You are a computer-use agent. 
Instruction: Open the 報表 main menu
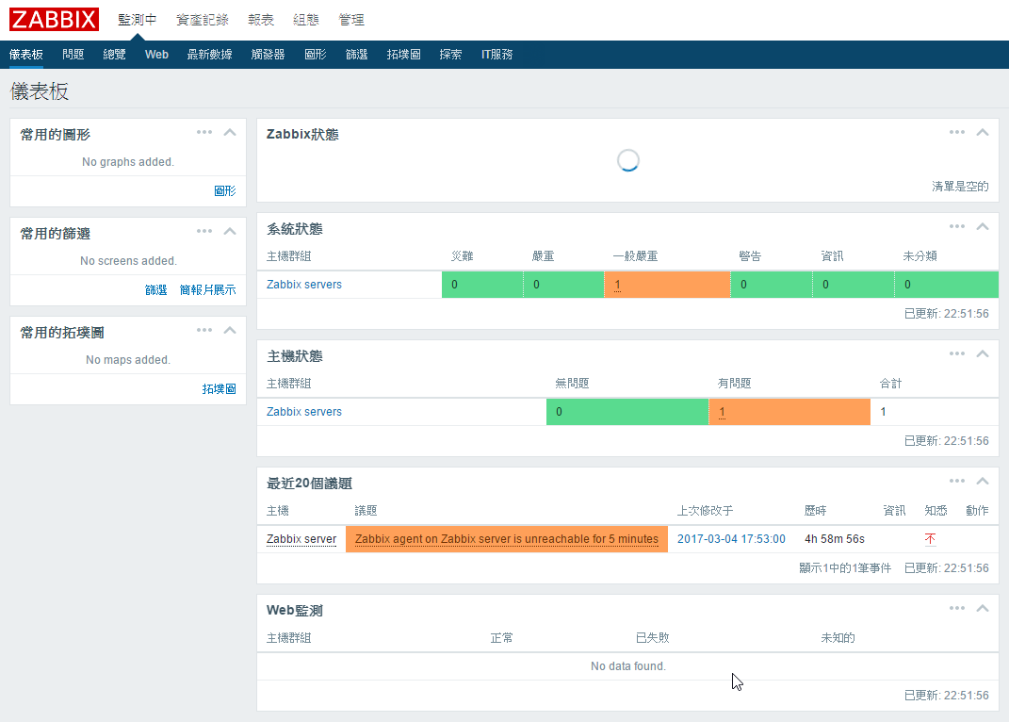(261, 20)
